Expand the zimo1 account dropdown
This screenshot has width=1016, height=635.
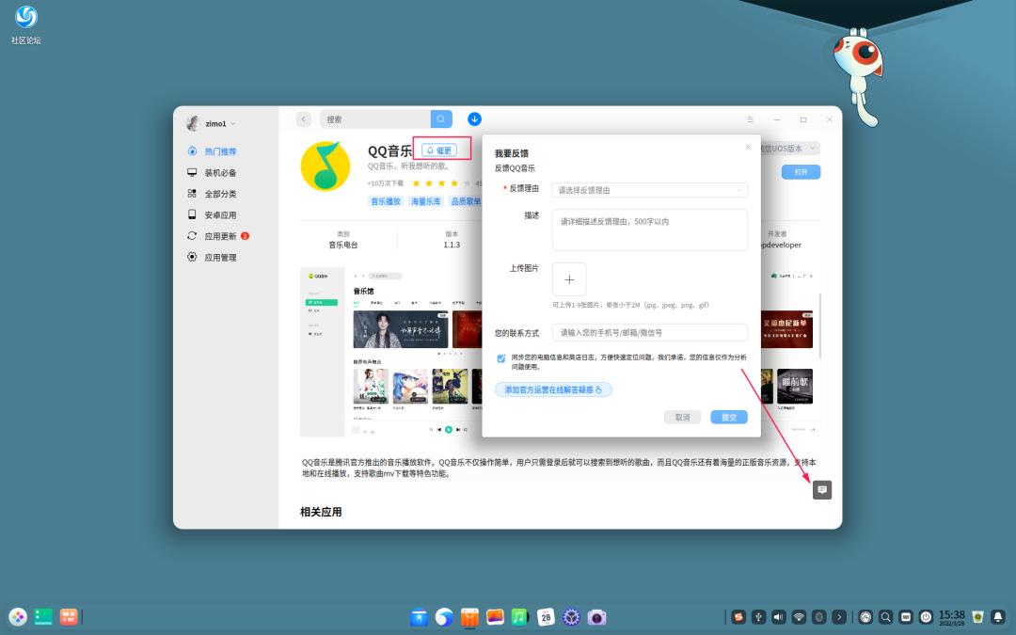217,123
